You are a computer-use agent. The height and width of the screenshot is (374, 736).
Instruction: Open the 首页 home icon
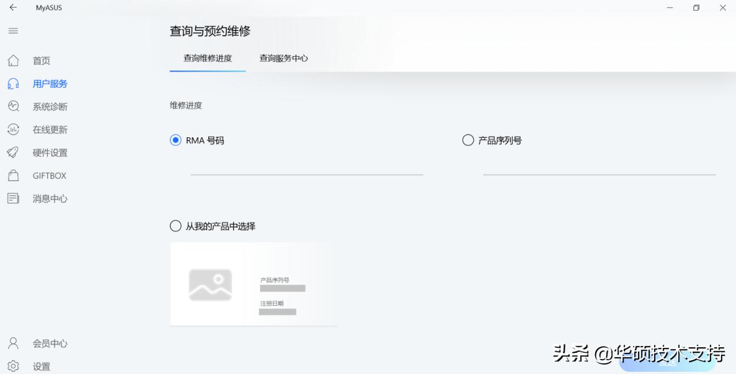[x=13, y=60]
